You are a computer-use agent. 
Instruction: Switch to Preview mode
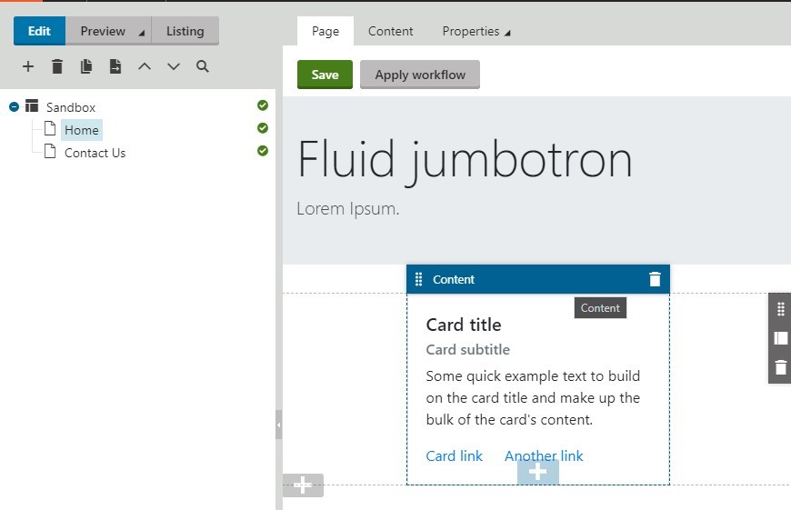point(103,31)
